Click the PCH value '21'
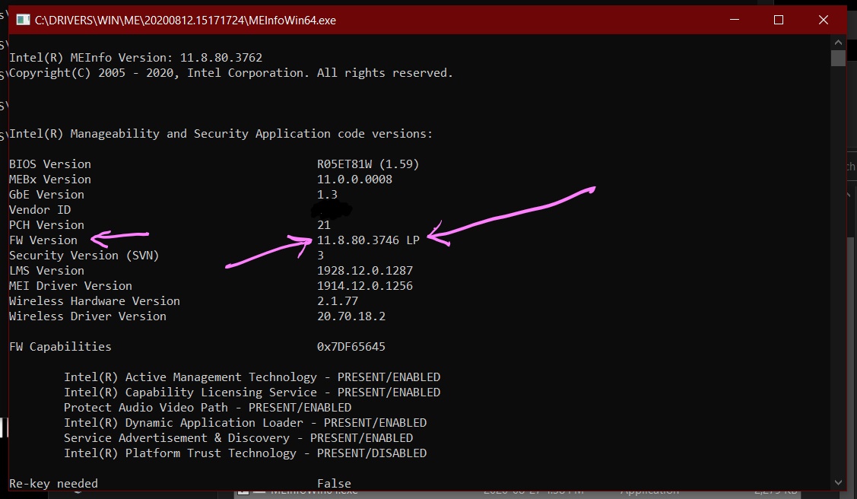 point(324,225)
